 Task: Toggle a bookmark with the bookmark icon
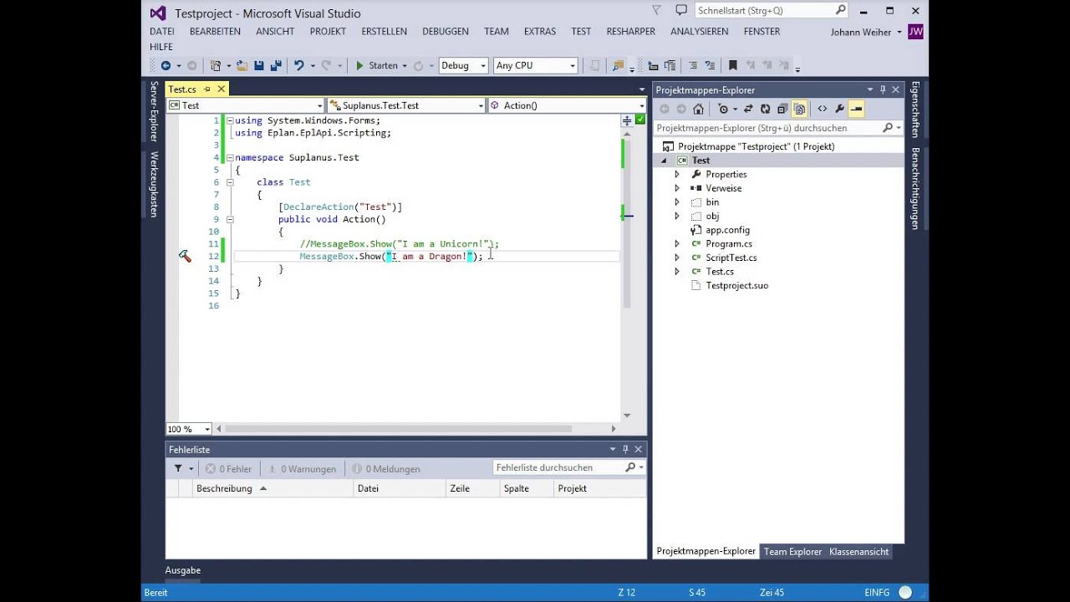click(x=732, y=65)
